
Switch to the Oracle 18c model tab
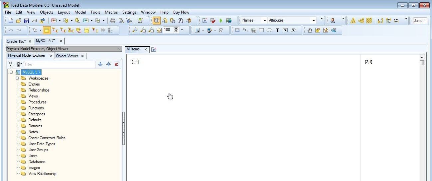pos(16,41)
